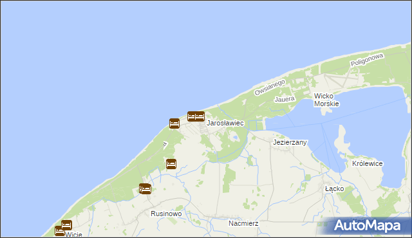Select the Wicie label at the map edge
This screenshot has height=238, width=412.
pyautogui.click(x=73, y=235)
